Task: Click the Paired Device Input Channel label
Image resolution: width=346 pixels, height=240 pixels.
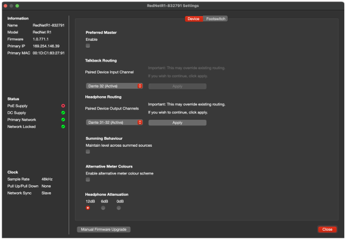Action: [x=110, y=72]
